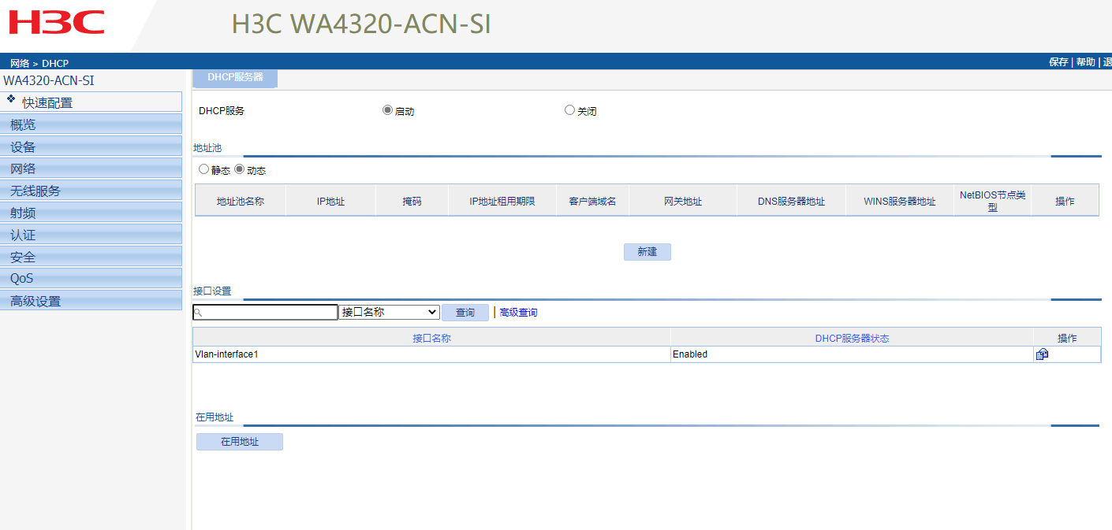Click the 在用地址 button
This screenshot has width=1112, height=530.
240,442
